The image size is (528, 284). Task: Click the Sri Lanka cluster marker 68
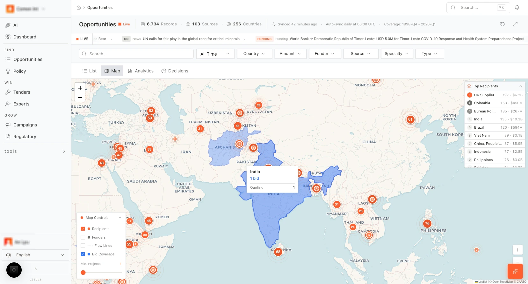(278, 252)
